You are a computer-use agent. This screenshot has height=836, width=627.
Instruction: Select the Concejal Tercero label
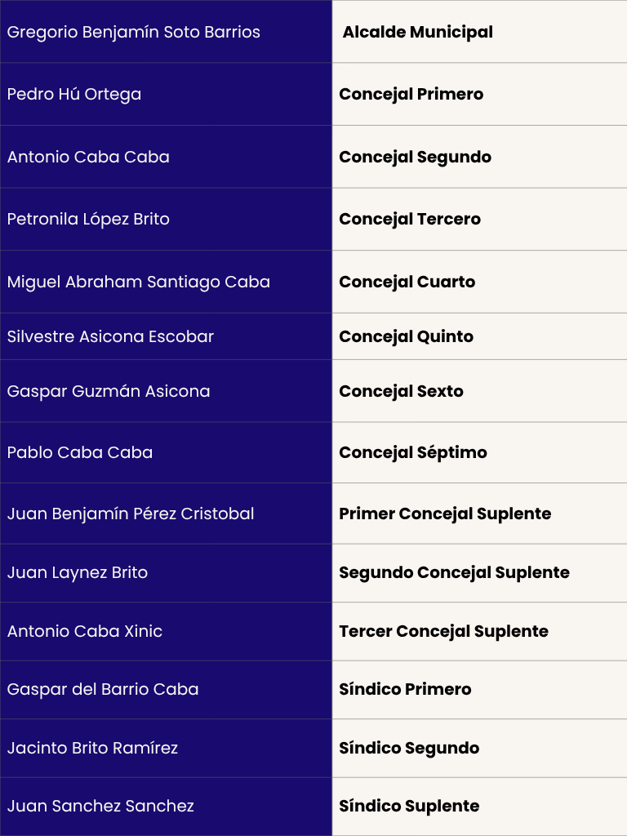[x=410, y=220]
